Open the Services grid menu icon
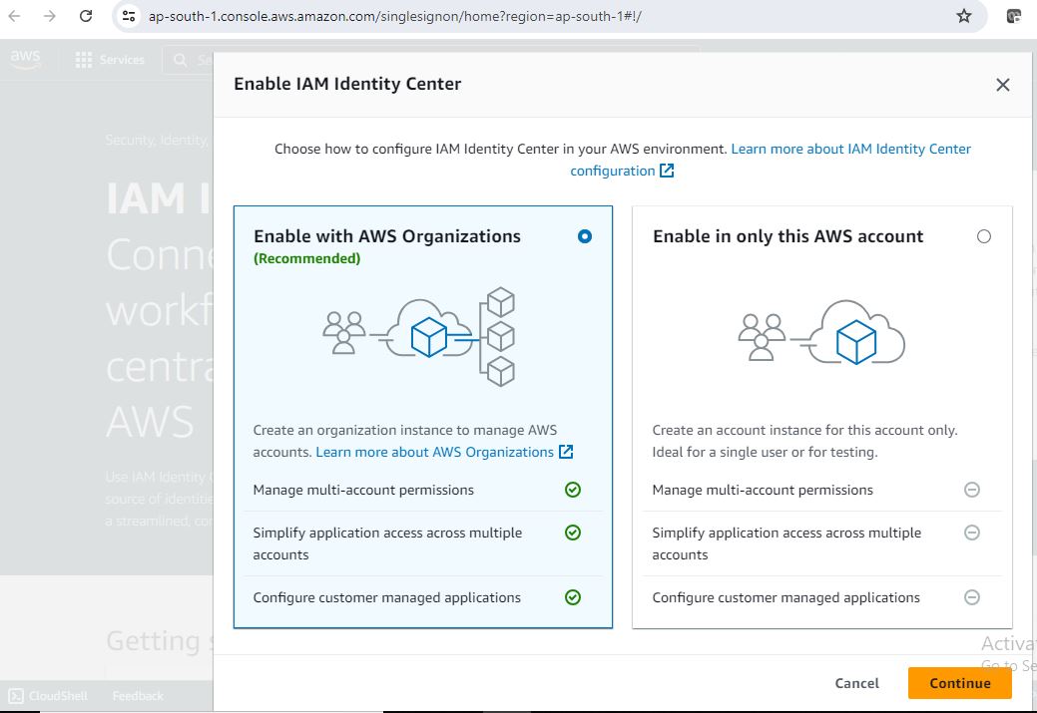The width and height of the screenshot is (1037, 713). click(x=84, y=60)
